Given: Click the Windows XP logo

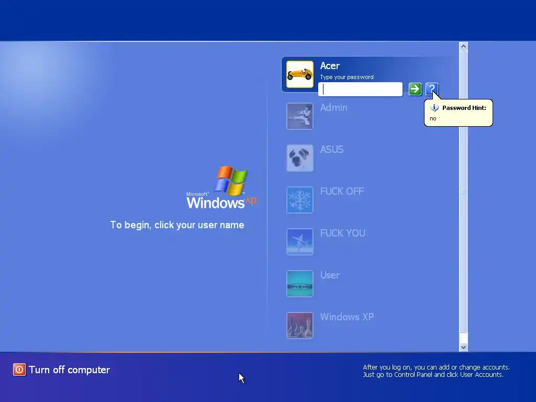Looking at the screenshot, I should tap(221, 187).
